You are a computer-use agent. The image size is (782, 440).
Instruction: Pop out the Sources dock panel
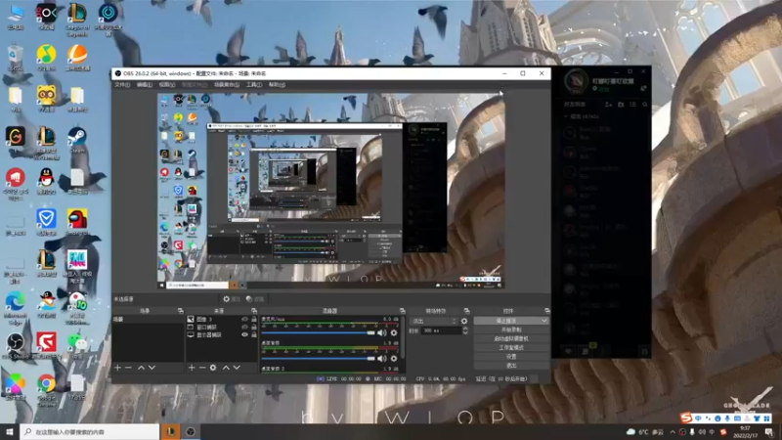(254, 311)
